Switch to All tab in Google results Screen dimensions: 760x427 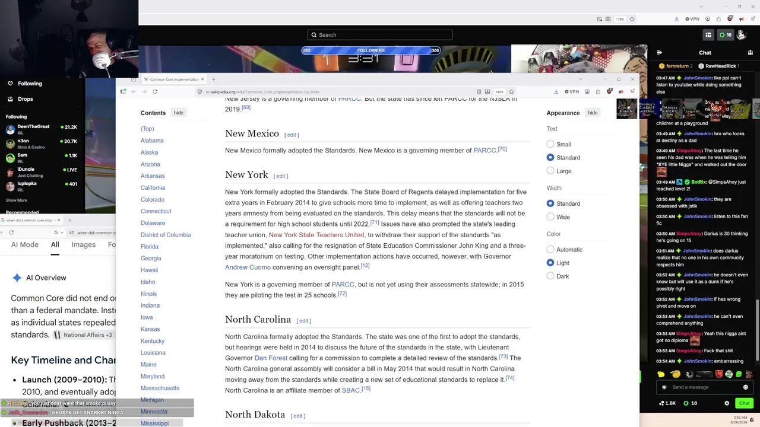click(55, 244)
